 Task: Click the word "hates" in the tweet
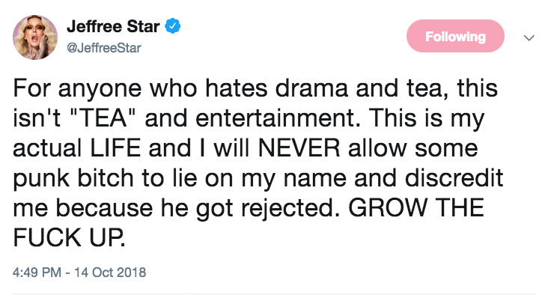coord(236,88)
